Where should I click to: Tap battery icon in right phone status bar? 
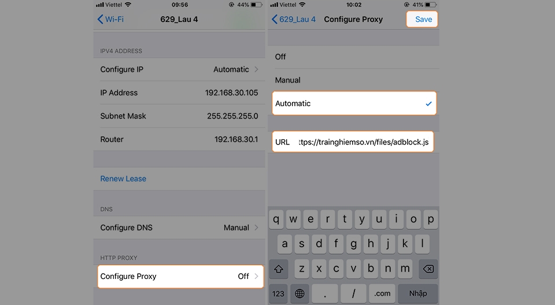431,5
